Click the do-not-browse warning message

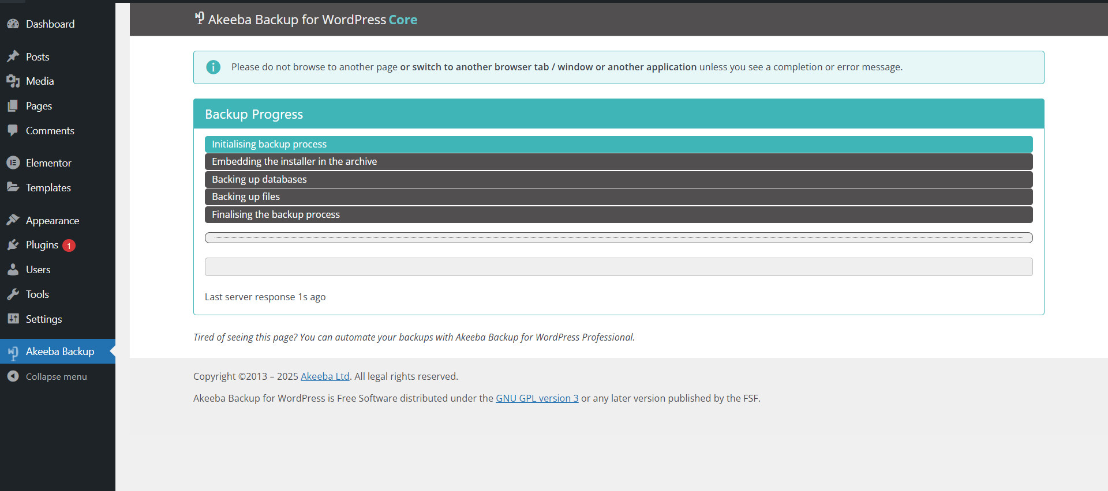[567, 67]
